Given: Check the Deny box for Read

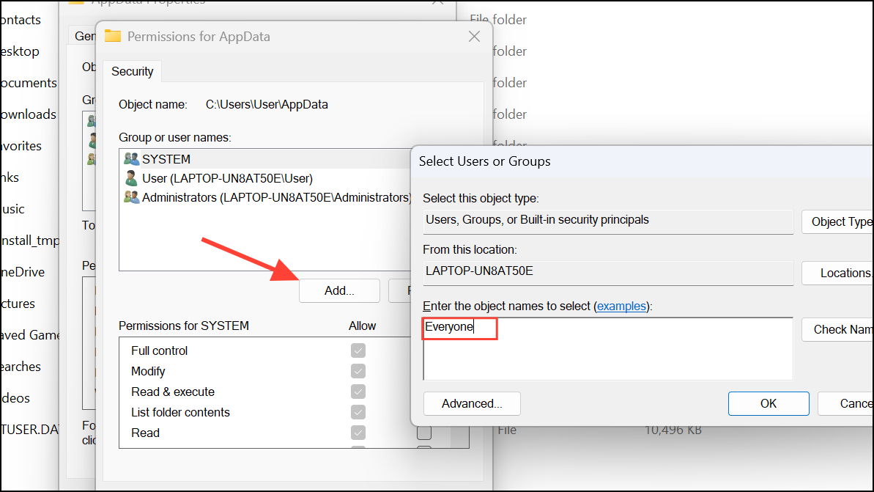Looking at the screenshot, I should click(x=424, y=433).
